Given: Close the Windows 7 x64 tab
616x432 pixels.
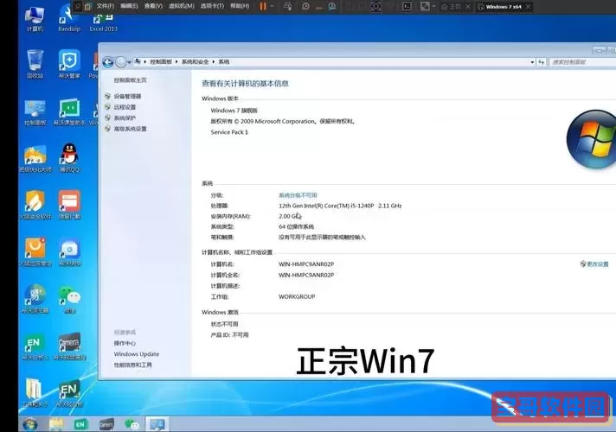Looking at the screenshot, I should pyautogui.click(x=528, y=7).
